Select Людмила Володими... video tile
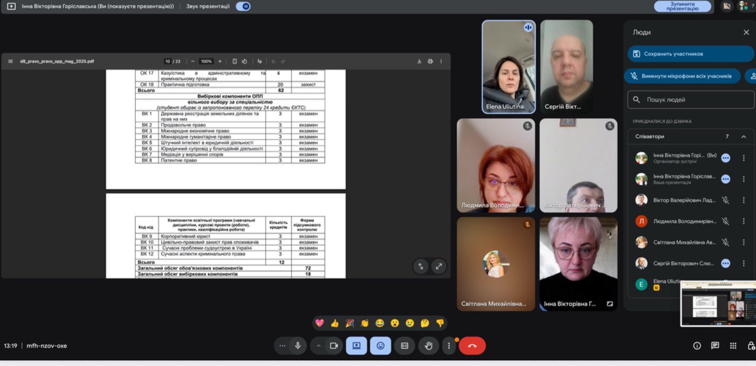Screen dimensions: 756x366 (495, 165)
